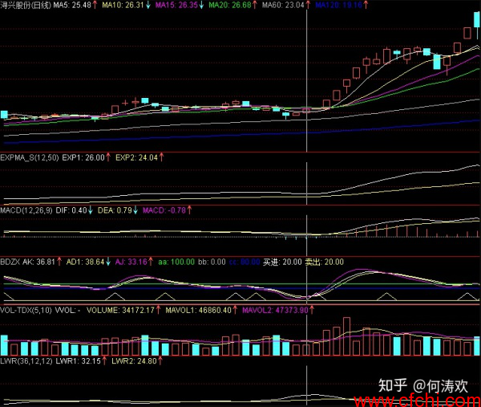Click the MA60: 23.04 readout
Viewport: 481px width, 407px height.
(x=283, y=5)
